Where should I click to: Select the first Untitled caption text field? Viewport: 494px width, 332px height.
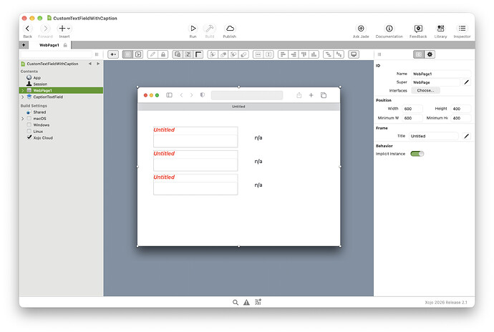pos(195,137)
